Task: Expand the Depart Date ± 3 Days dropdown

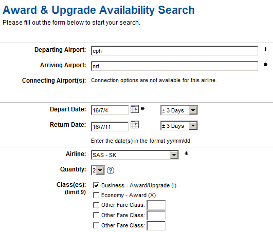Action: (179, 110)
